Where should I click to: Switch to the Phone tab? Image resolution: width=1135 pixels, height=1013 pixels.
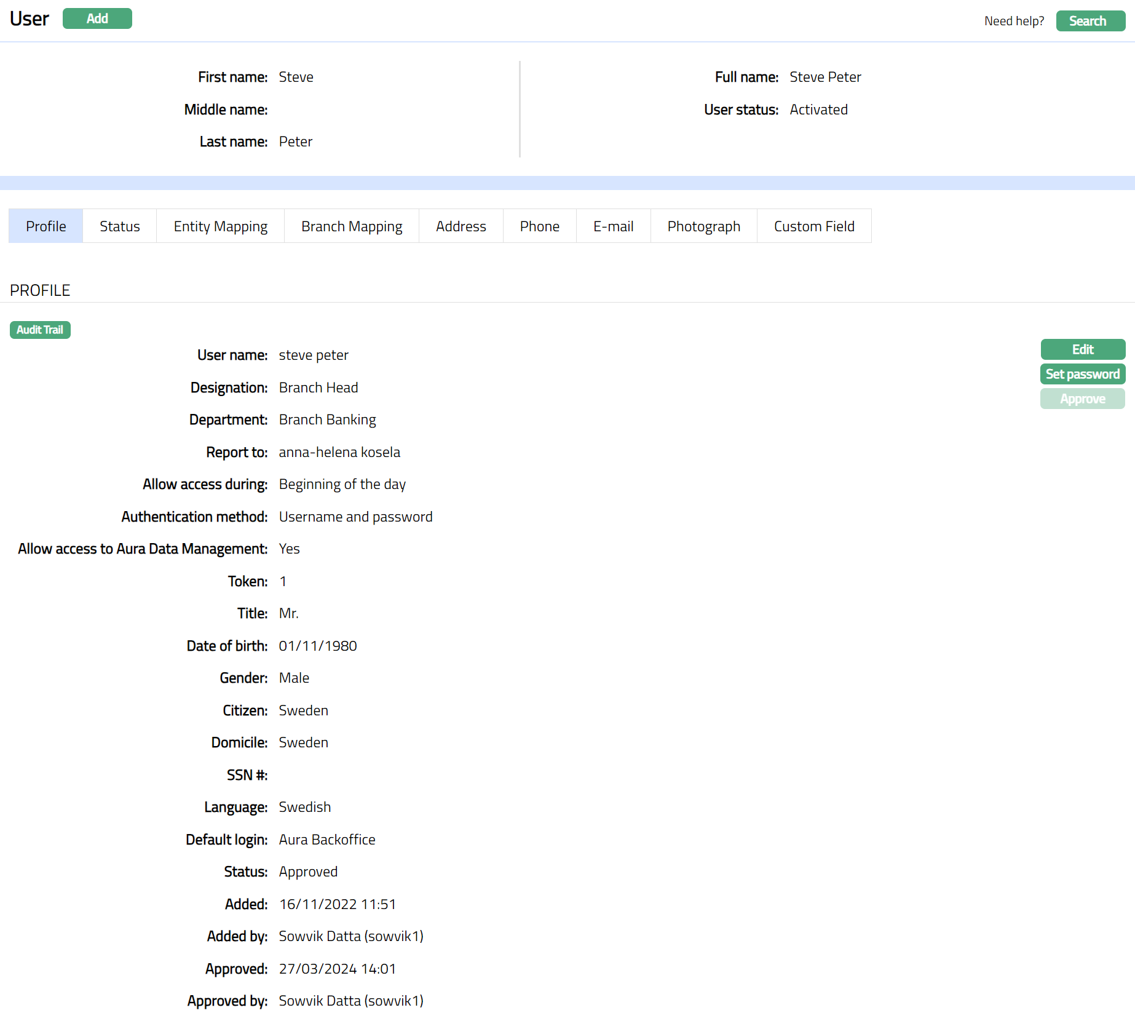[540, 226]
